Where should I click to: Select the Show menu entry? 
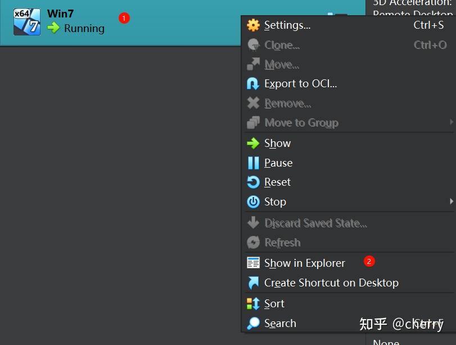(x=349, y=144)
